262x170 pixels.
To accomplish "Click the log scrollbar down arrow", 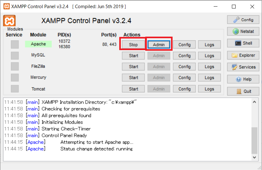I will 254,157.
